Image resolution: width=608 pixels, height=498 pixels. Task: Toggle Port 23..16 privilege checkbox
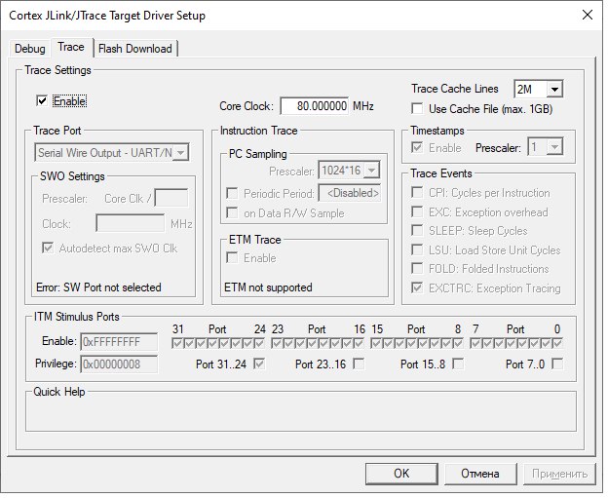pos(359,364)
